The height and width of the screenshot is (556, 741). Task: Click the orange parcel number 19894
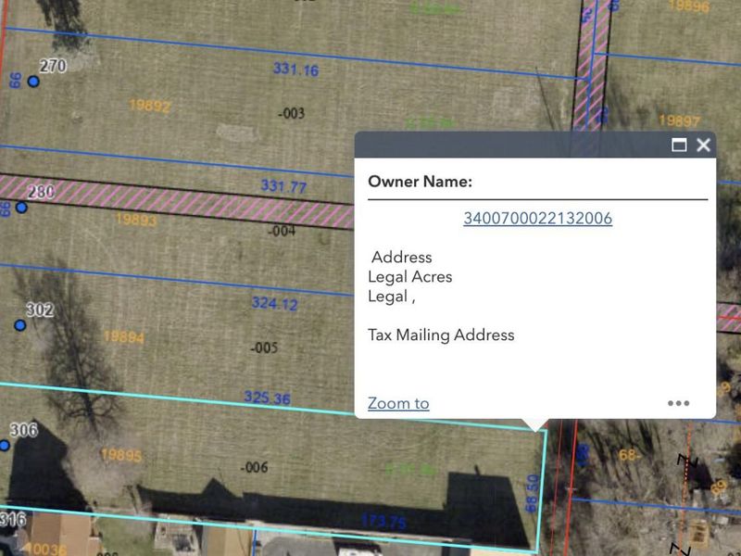123,337
